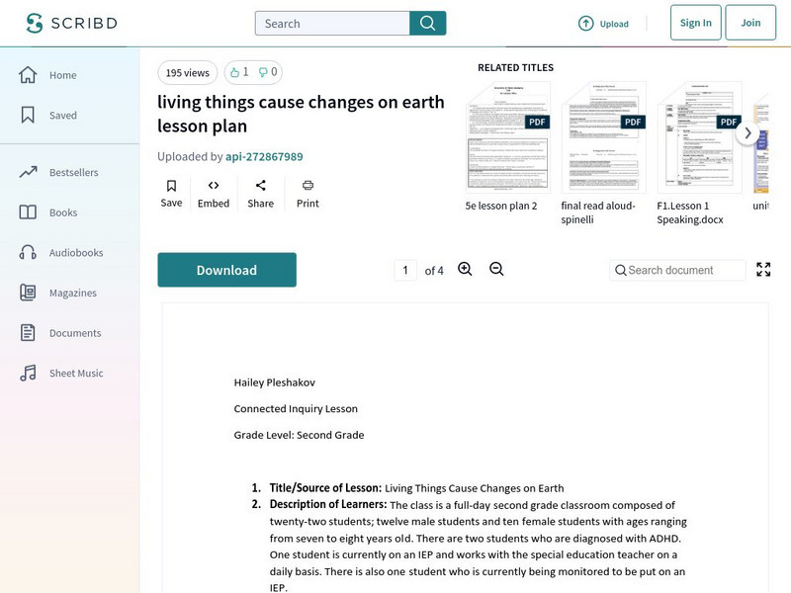The height and width of the screenshot is (593, 791).
Task: Click the Upload icon
Action: point(586,24)
